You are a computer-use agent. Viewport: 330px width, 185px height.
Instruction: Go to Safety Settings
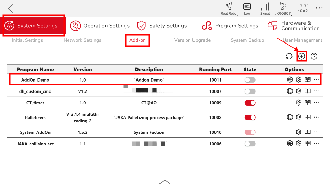coord(162,26)
